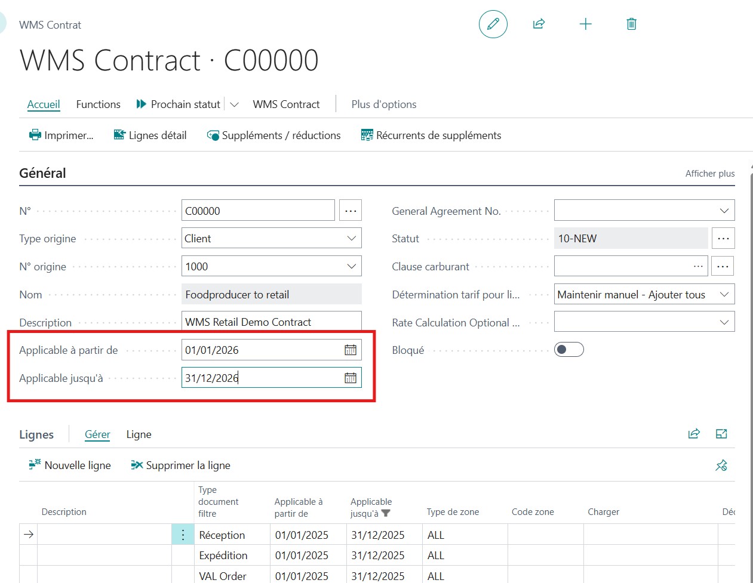Open row options menu for Réception line
Viewport: 753px width, 583px height.
click(183, 535)
